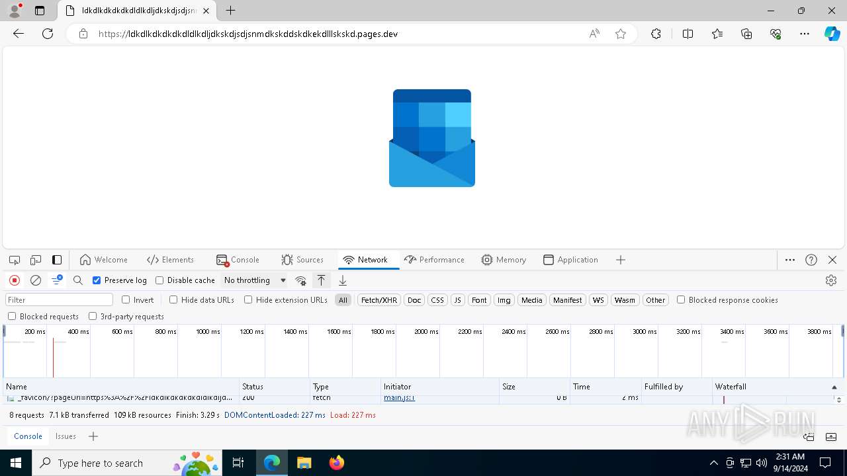Switch to the Console tab in main toolbar

pos(238,260)
